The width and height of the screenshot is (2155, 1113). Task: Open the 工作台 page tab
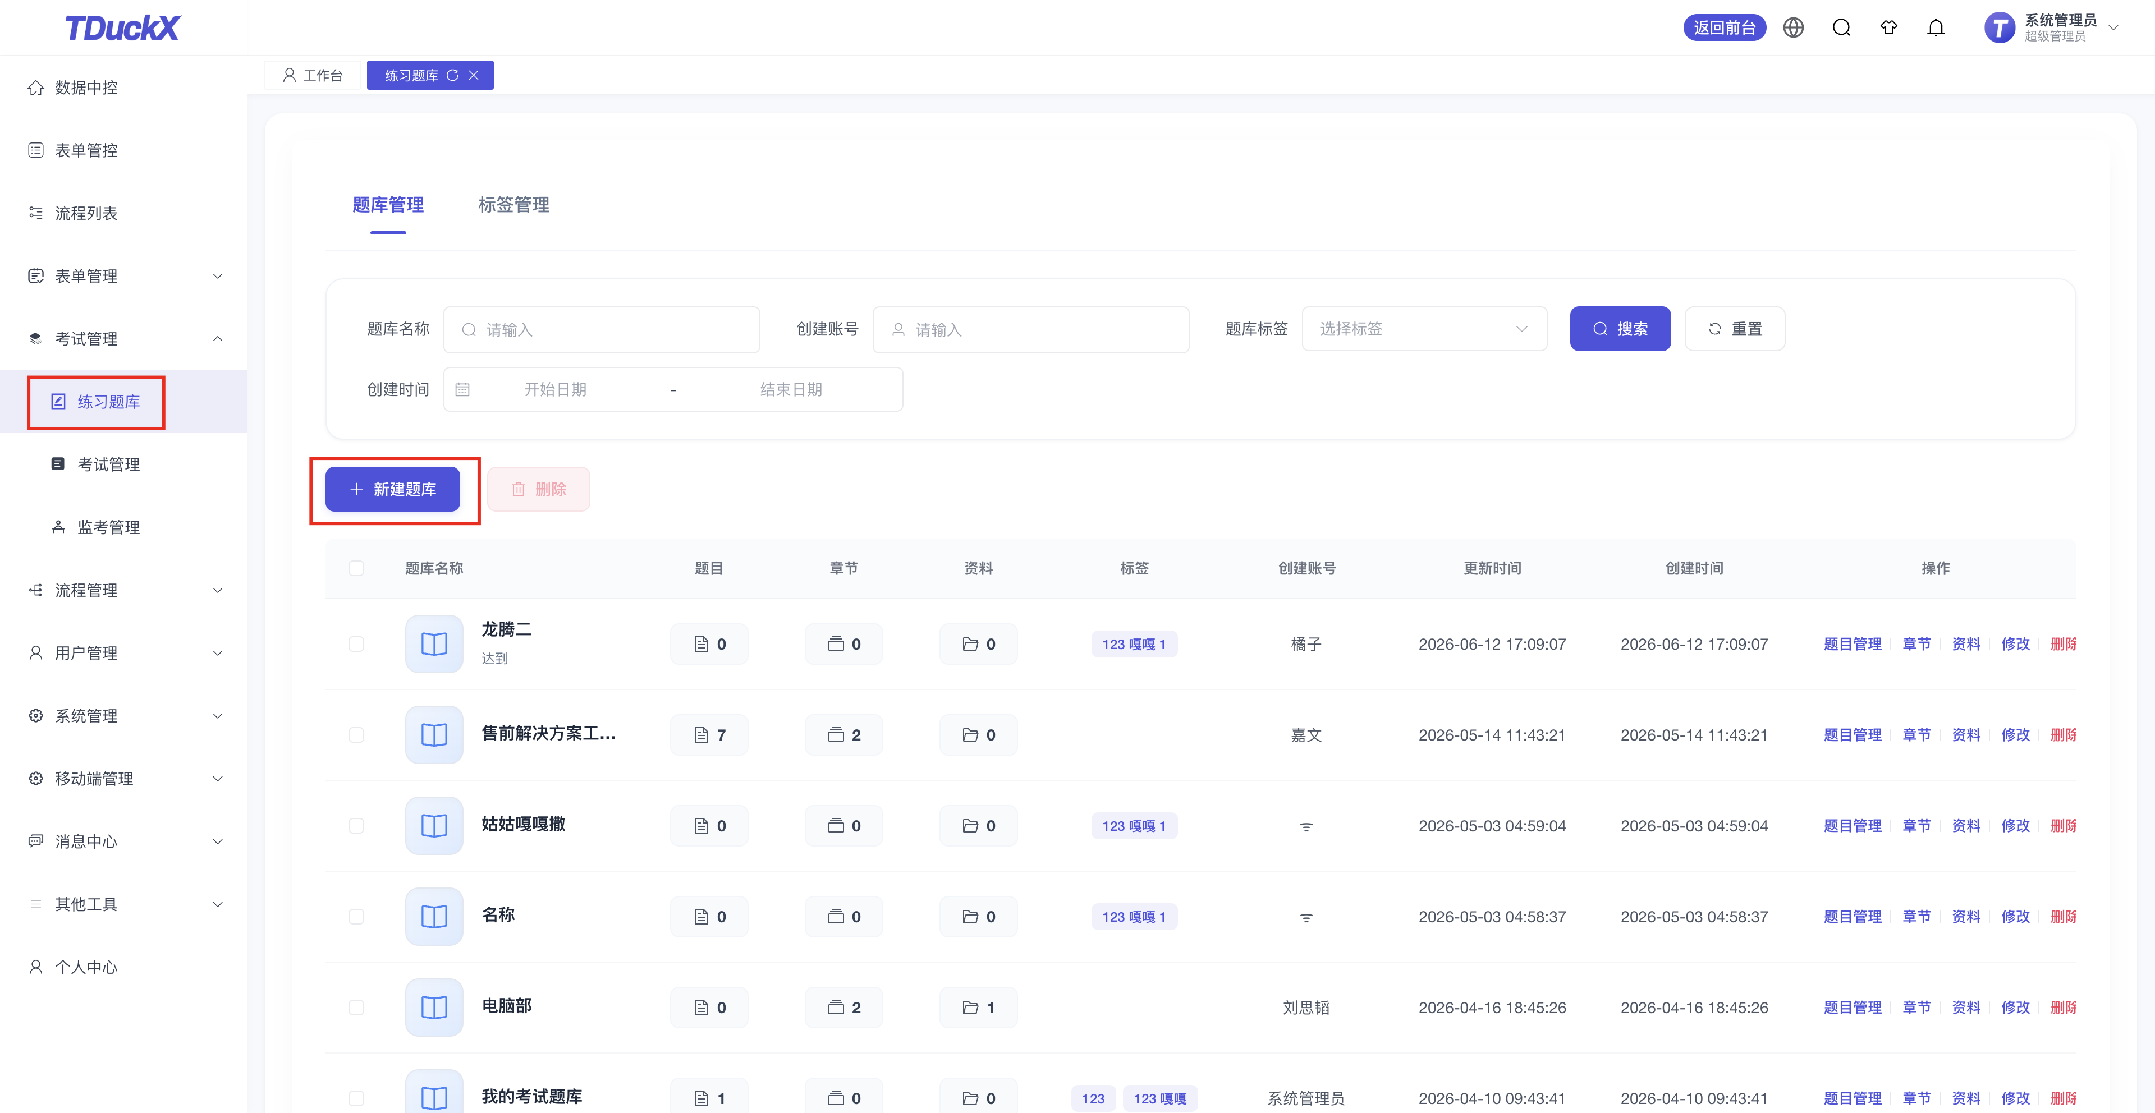(313, 75)
